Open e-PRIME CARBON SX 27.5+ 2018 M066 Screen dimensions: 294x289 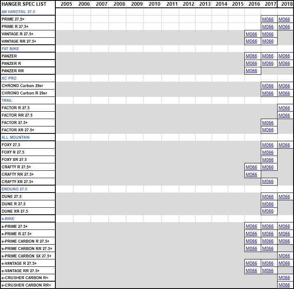[284, 256]
